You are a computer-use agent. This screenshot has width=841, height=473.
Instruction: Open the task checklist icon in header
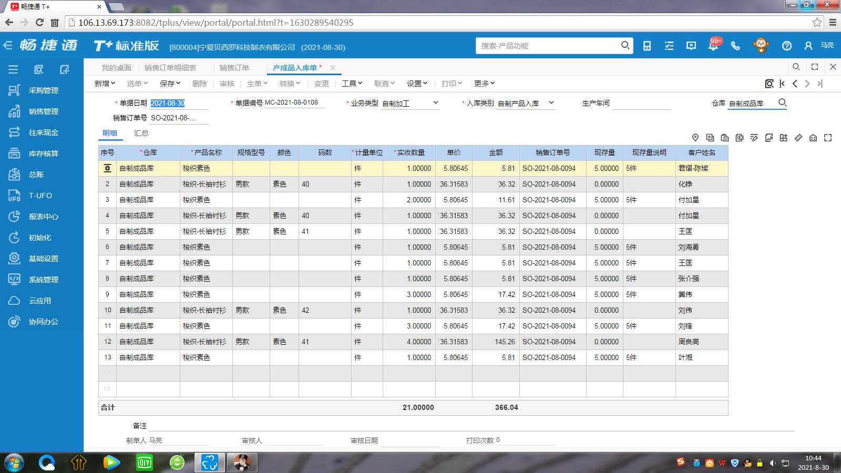tap(669, 46)
